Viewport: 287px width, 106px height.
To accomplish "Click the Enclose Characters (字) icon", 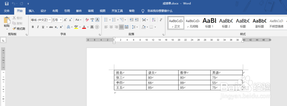I will [97, 27].
